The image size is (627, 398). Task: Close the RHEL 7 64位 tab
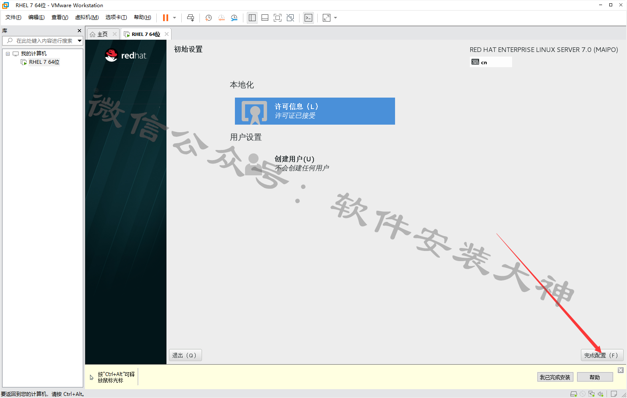(x=166, y=34)
